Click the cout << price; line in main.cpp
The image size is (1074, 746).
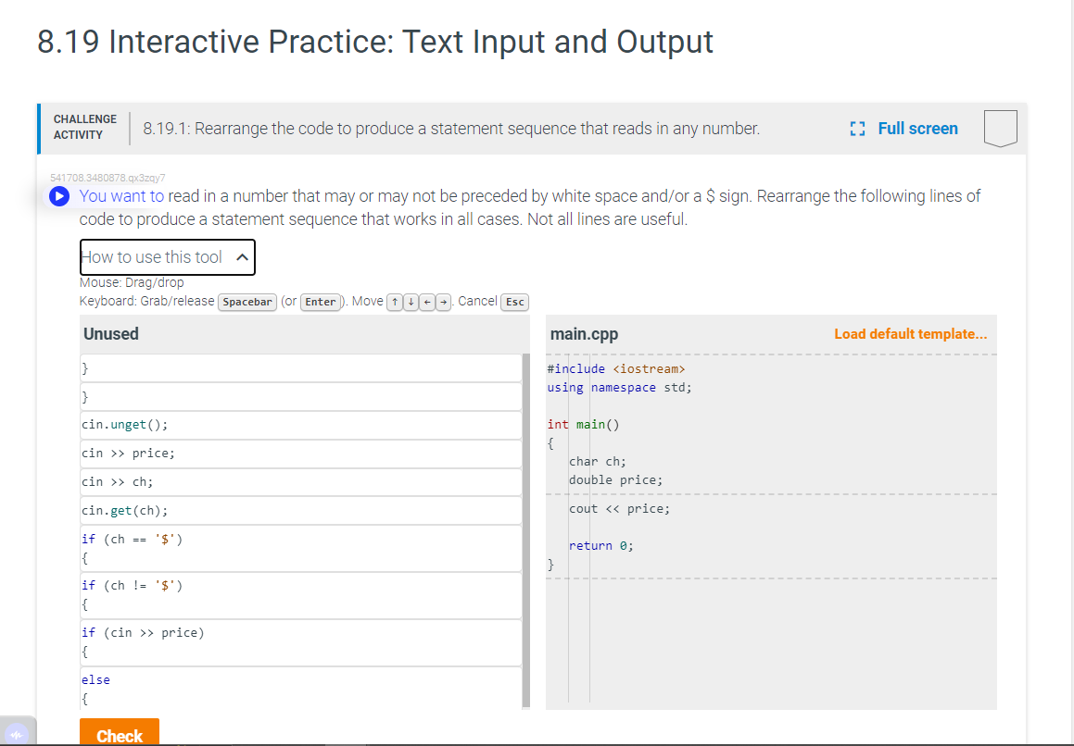(619, 509)
